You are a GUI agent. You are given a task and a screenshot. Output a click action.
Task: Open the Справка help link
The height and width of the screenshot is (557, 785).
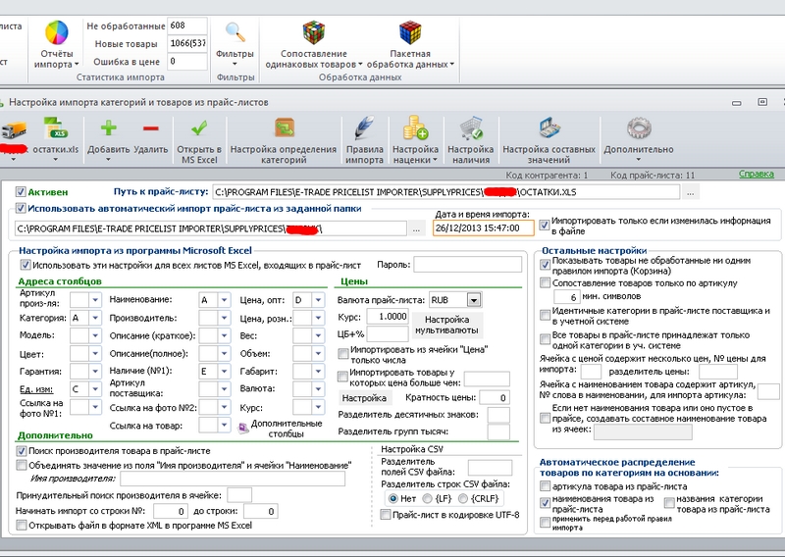coord(756,174)
